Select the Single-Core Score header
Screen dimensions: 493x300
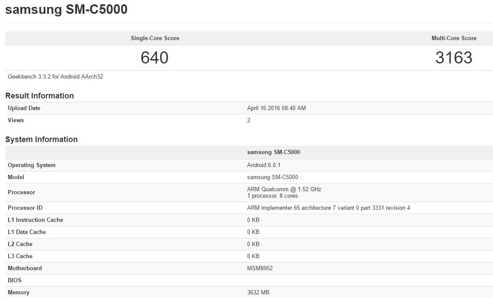coord(154,38)
